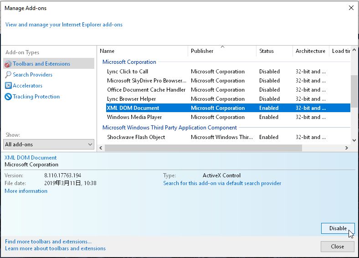Click vertical scrollbar up arrow
359x258 pixels.
pos(354,50)
